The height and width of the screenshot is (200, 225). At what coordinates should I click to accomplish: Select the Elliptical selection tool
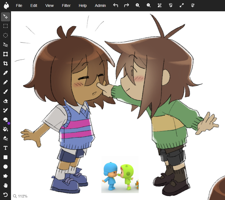point(6,35)
